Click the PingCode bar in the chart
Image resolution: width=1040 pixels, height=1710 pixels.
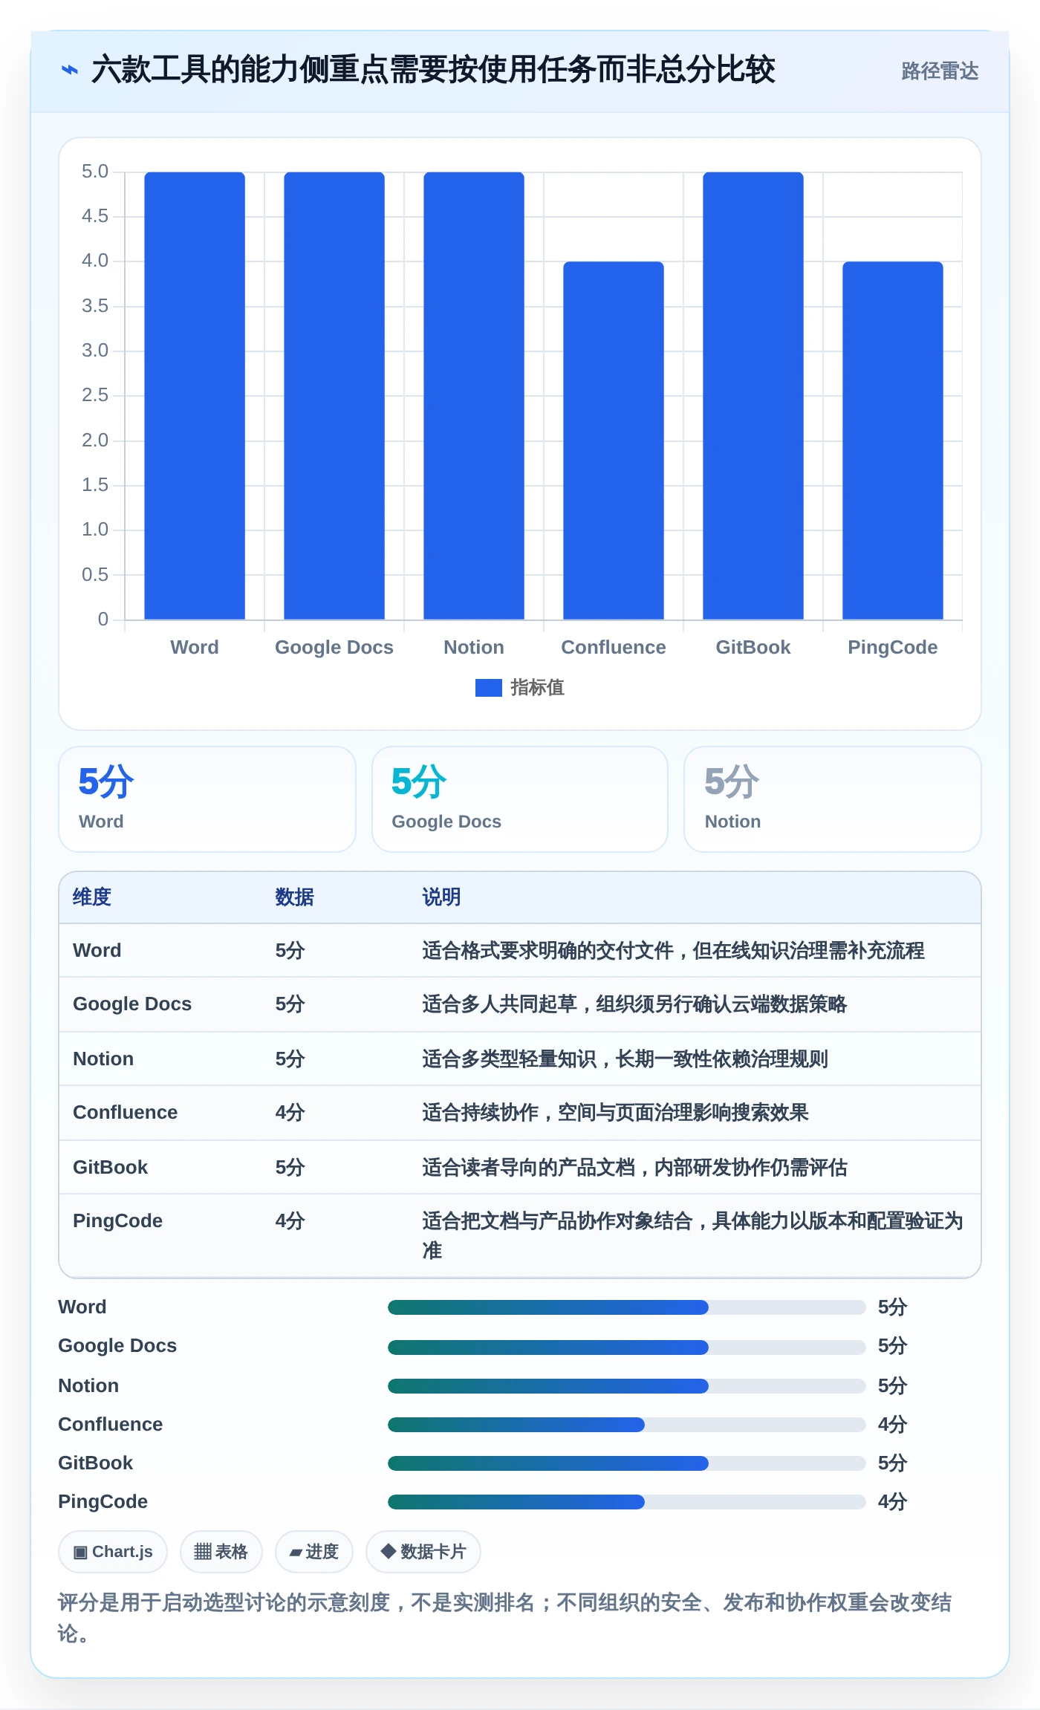click(x=893, y=440)
